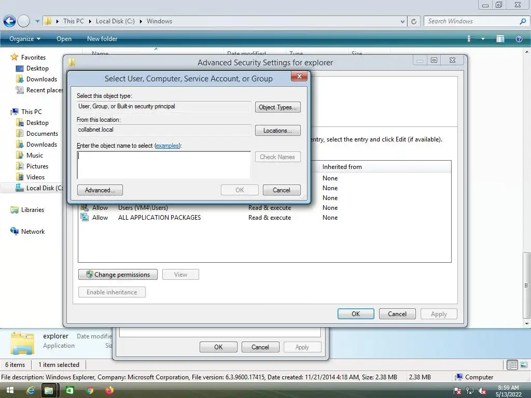This screenshot has width=531, height=398.
Task: Expand the arrow after Local Disk (C:) breadcrumb
Action: tap(141, 21)
